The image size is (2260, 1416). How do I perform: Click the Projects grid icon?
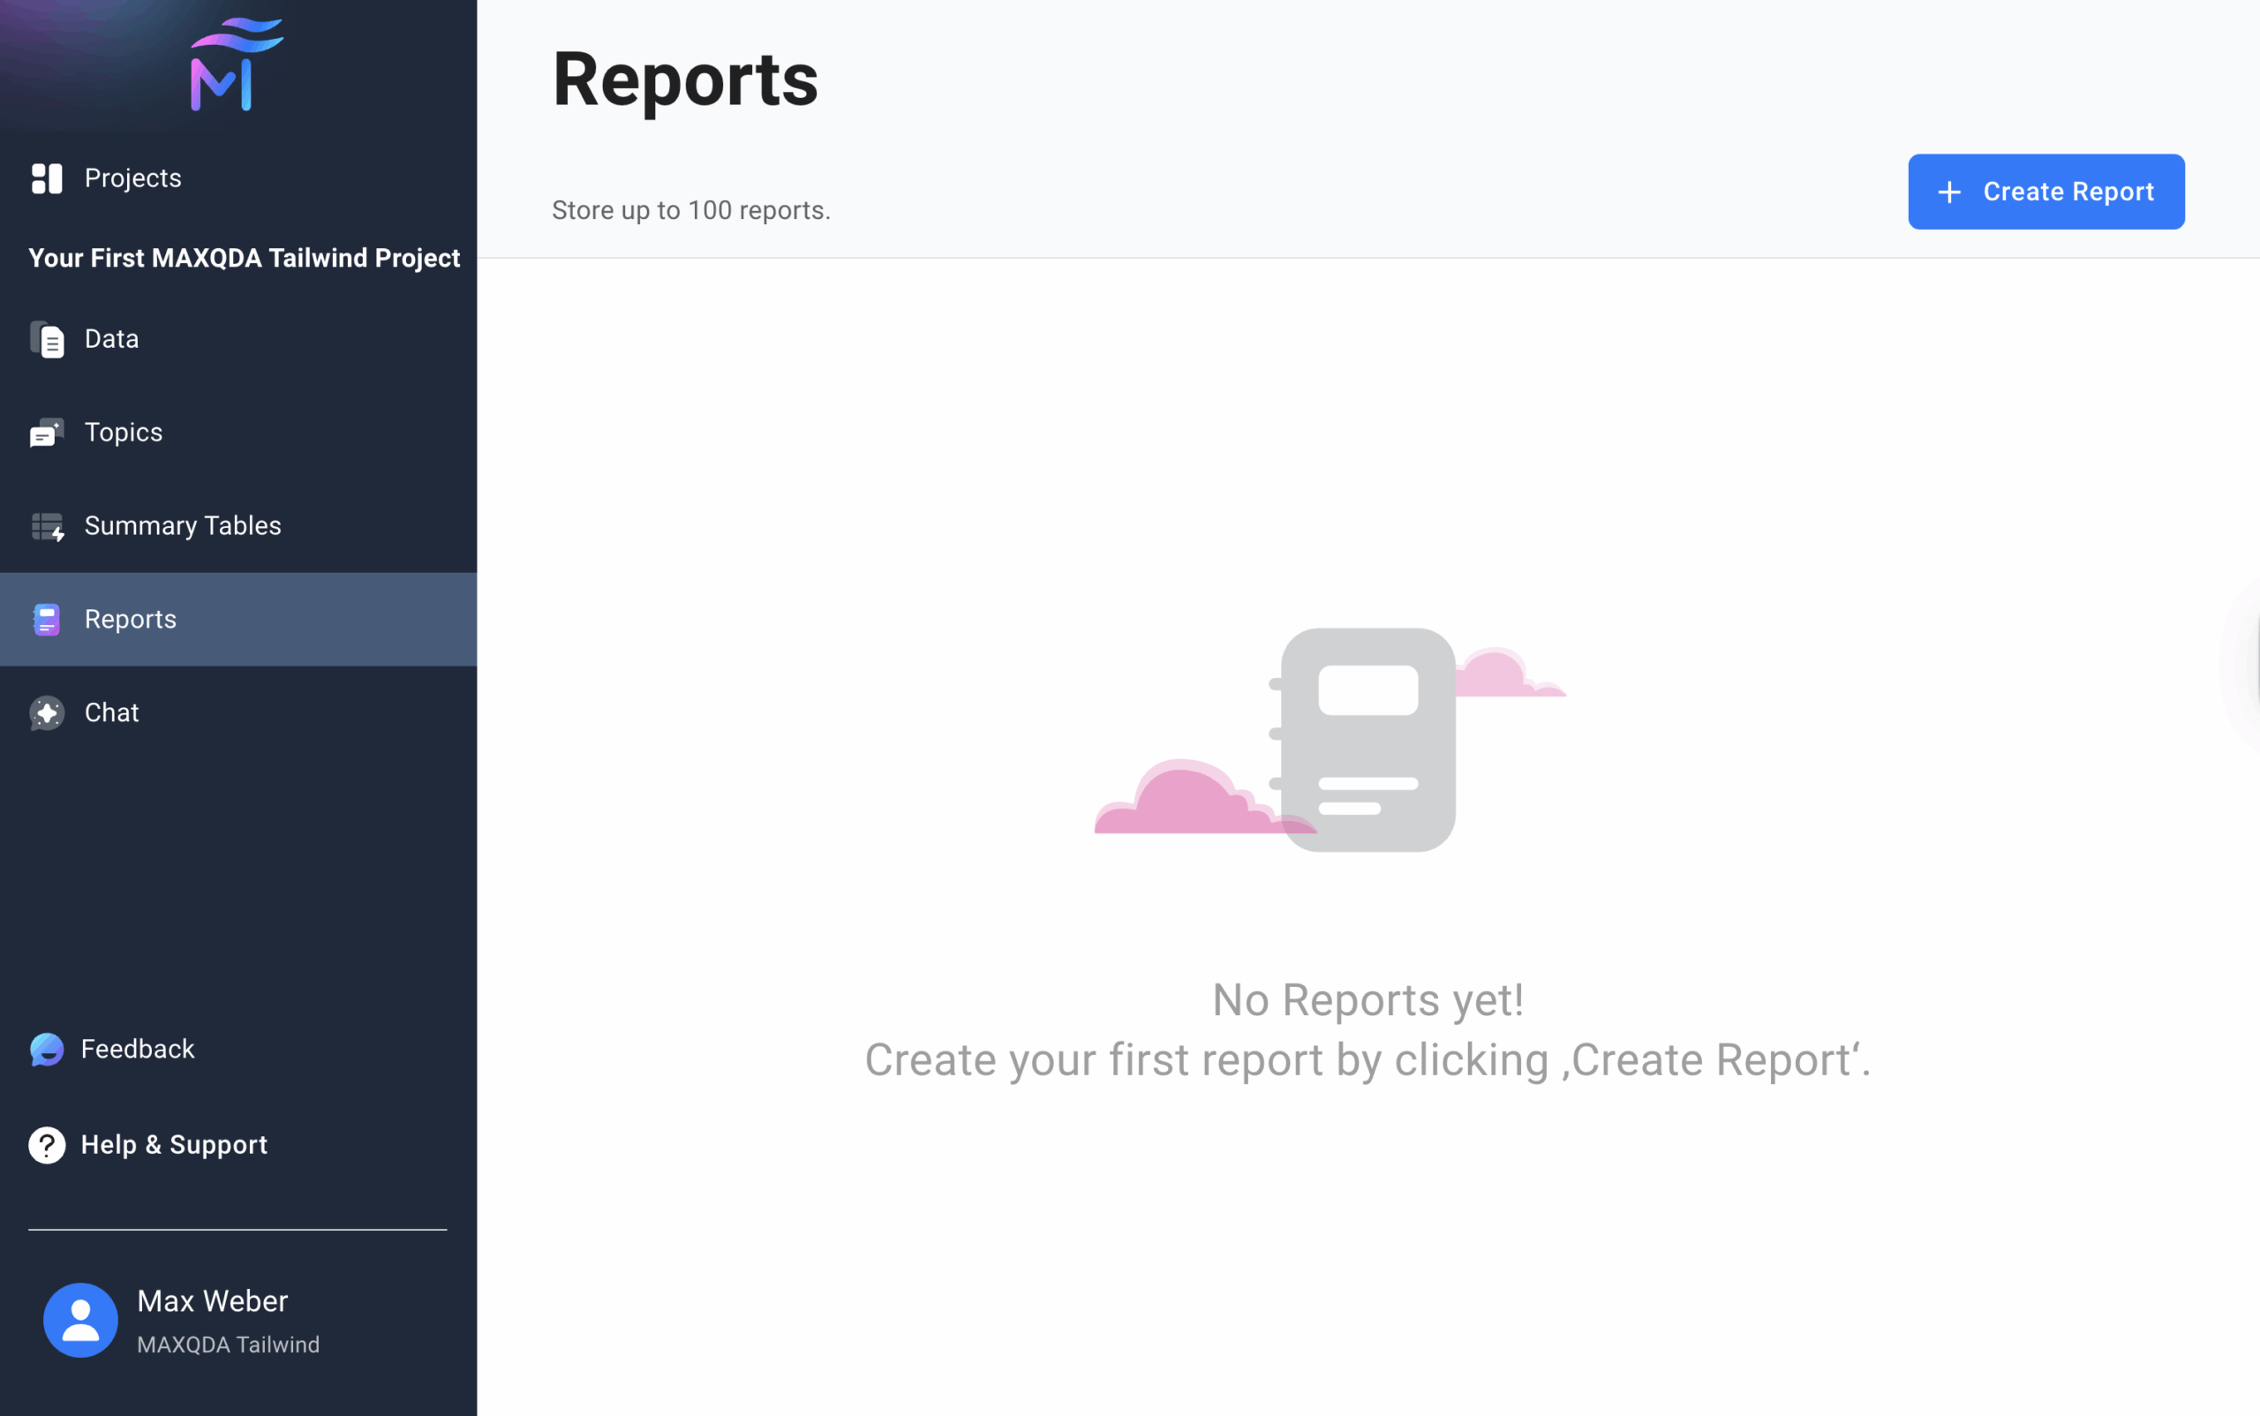coord(47,178)
